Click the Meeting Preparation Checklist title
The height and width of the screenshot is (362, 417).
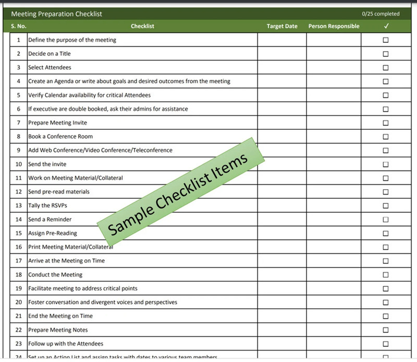56,14
